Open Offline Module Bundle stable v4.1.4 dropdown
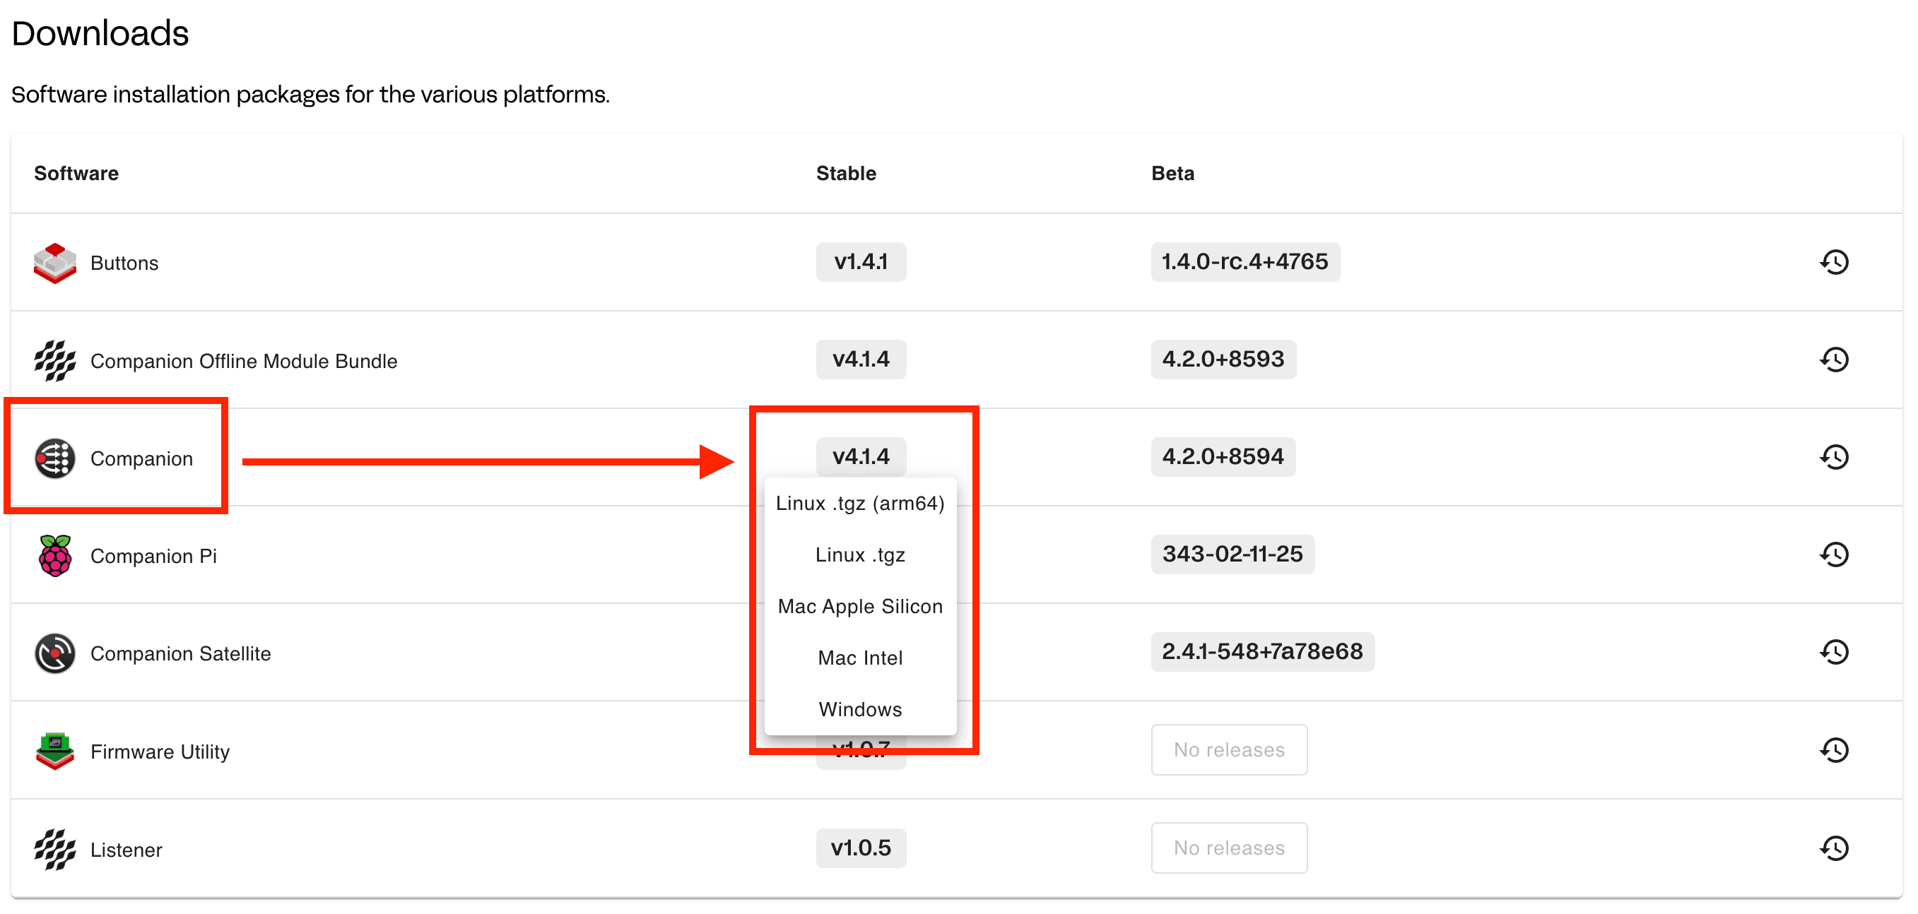This screenshot has width=1918, height=914. (x=861, y=360)
